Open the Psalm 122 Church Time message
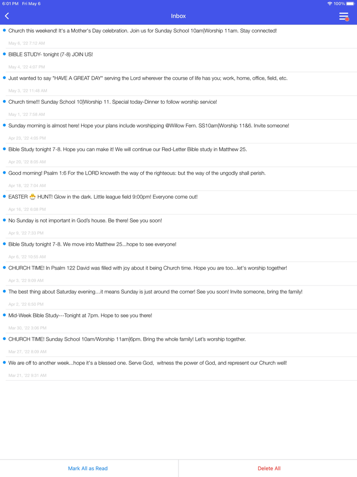 (148, 268)
